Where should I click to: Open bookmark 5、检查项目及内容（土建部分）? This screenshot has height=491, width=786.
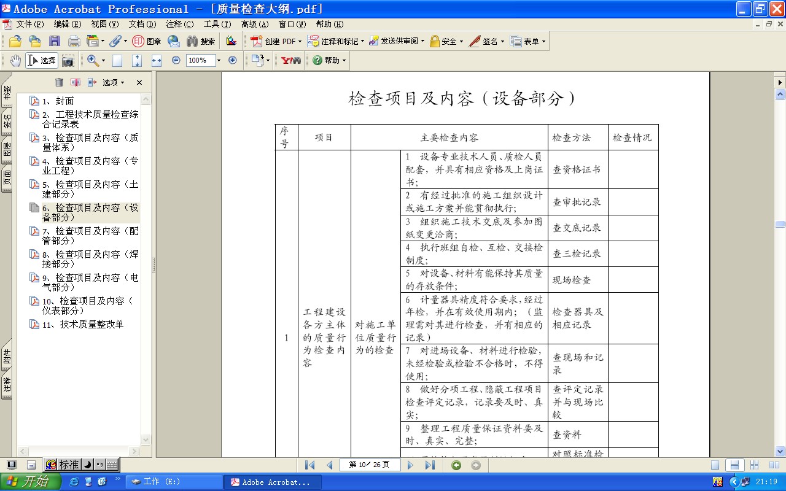90,189
